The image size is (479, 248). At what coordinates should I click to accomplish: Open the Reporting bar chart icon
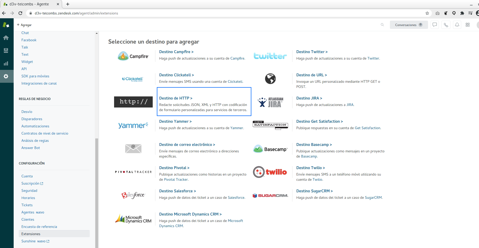(6, 63)
